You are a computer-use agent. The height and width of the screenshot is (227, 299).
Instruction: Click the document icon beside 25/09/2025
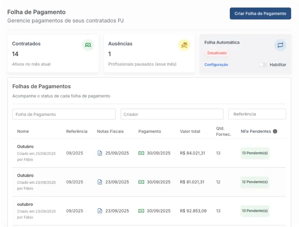click(100, 153)
